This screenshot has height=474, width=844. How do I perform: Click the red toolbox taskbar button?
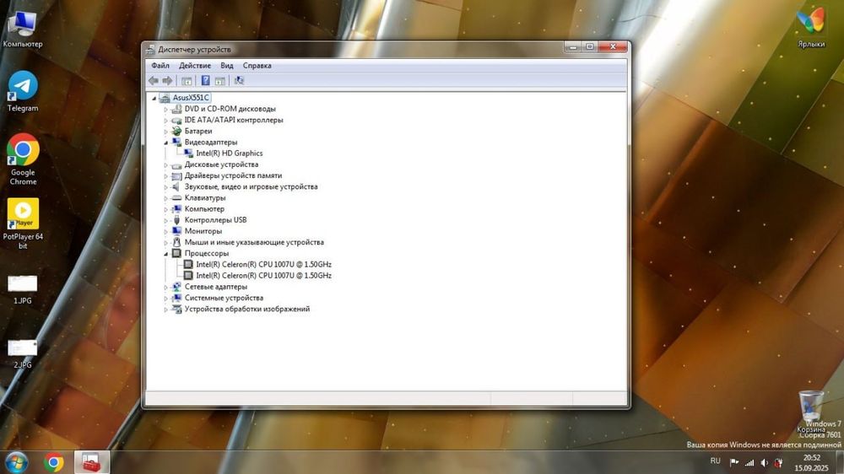click(91, 463)
